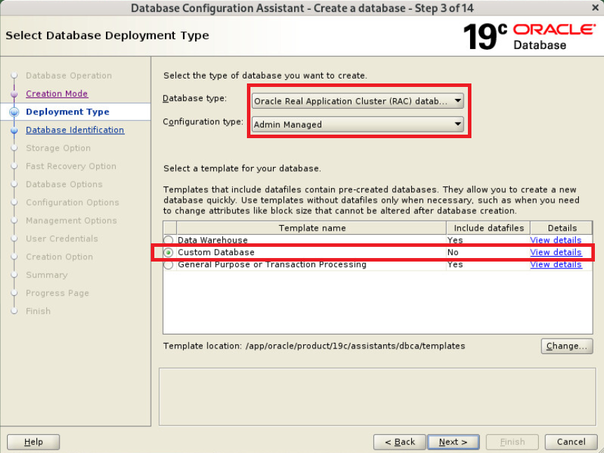Click the Creation Mode step bullet icon

(x=14, y=93)
